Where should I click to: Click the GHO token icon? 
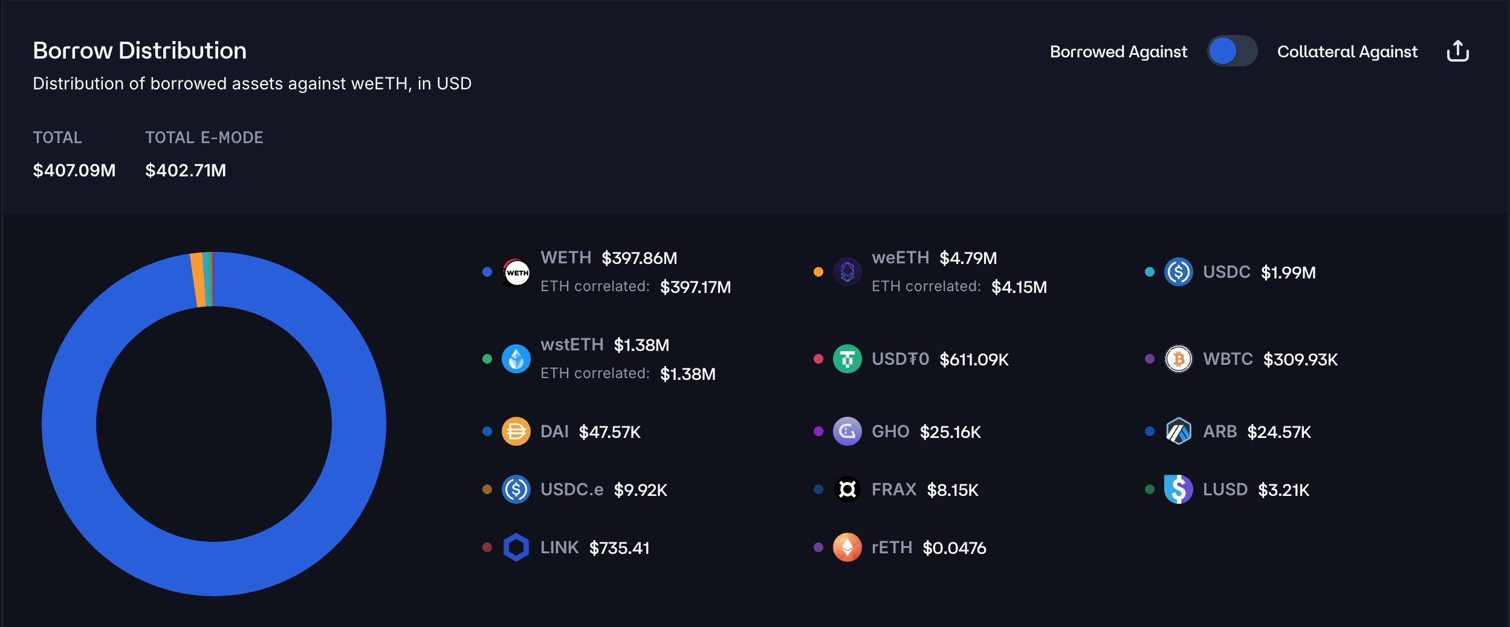click(847, 432)
